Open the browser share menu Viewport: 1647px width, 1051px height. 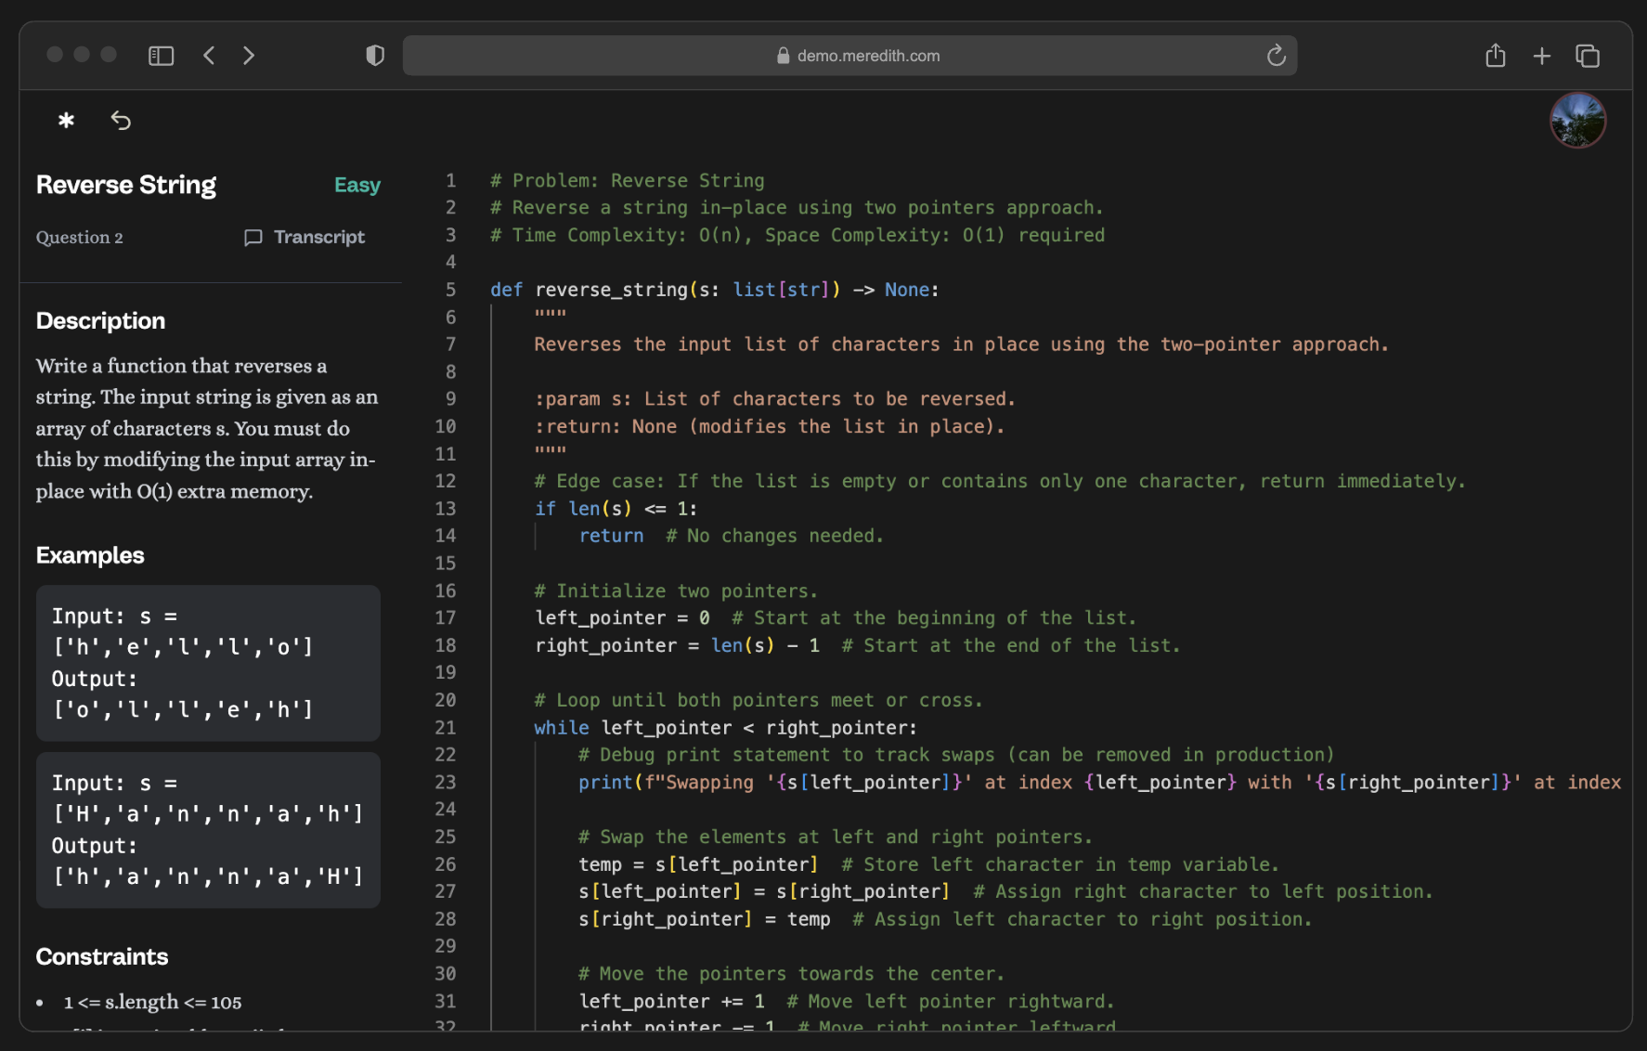1495,56
